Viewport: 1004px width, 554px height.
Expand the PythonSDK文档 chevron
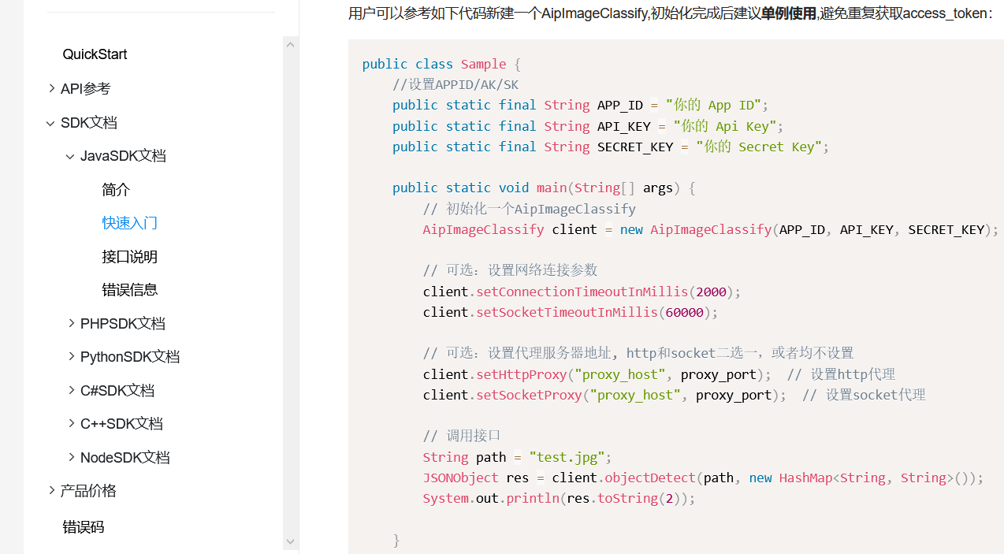coord(72,356)
